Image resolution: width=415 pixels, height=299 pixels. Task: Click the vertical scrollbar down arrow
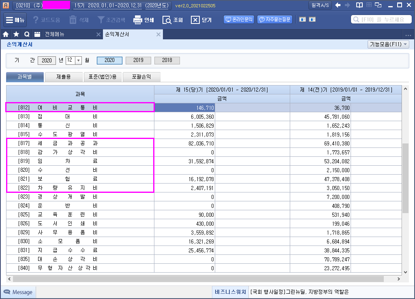[x=405, y=272]
